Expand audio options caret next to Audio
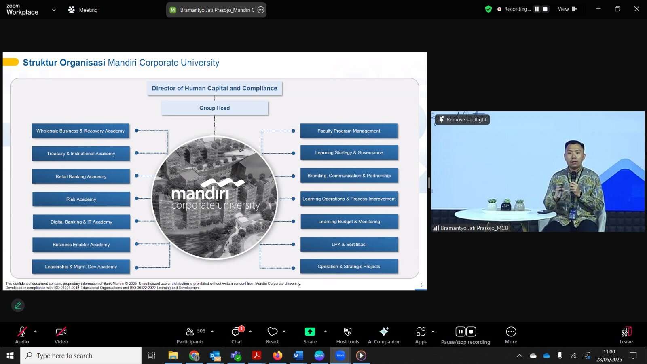The width and height of the screenshot is (647, 364). point(35,332)
